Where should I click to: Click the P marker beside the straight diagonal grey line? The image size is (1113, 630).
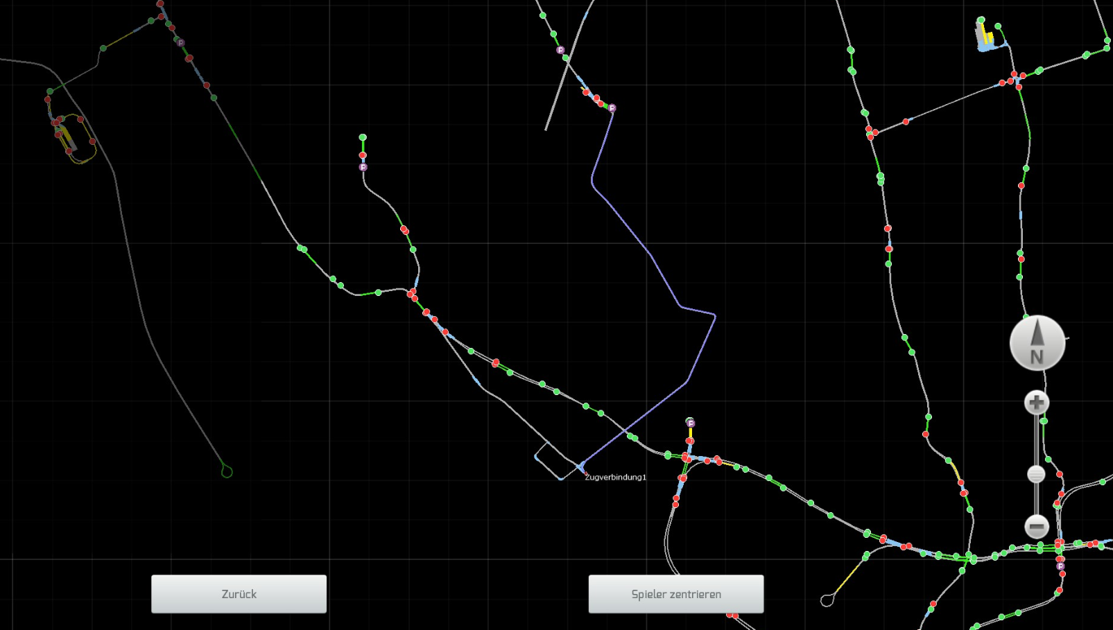pyautogui.click(x=560, y=50)
